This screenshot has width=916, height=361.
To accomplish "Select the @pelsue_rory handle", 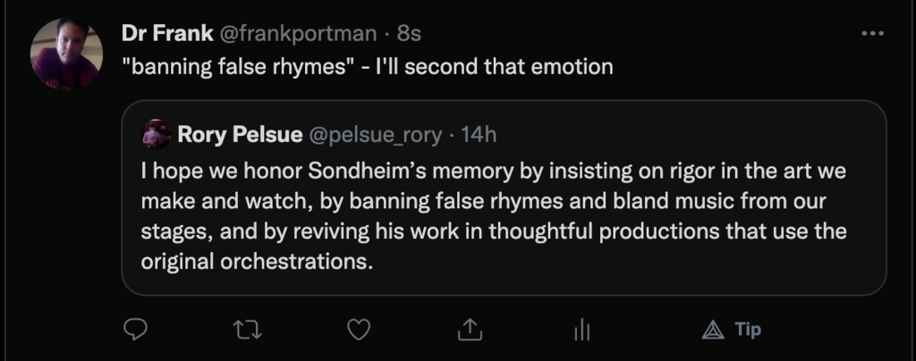I will point(375,135).
